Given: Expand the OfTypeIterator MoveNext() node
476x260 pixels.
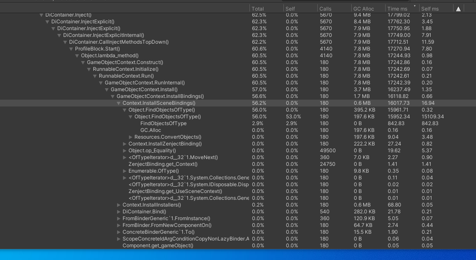Looking at the screenshot, I should 124,157.
